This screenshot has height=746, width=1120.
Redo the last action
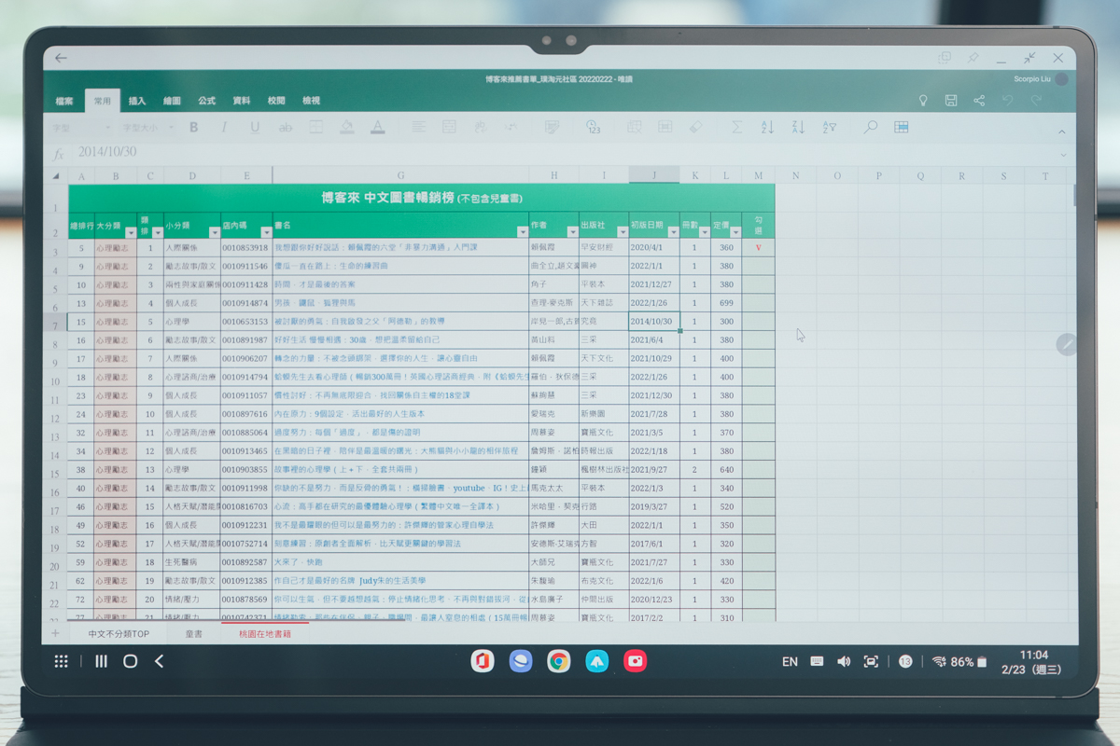coord(1036,101)
